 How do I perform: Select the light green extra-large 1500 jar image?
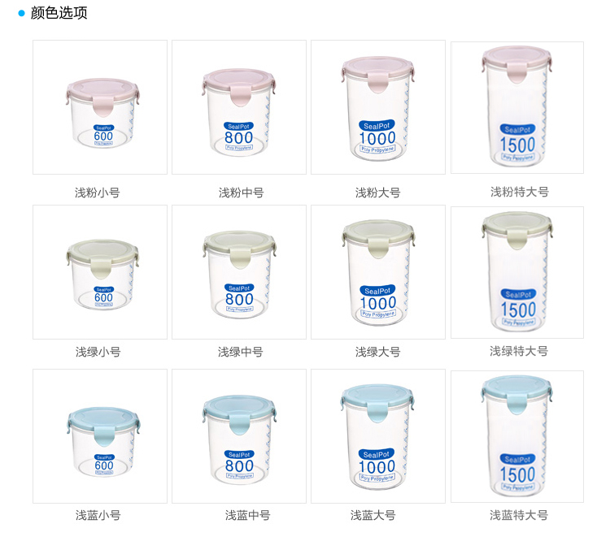(x=517, y=272)
